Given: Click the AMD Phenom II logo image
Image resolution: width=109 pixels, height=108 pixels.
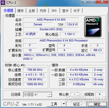Looking at the screenshot, I should (x=93, y=27).
